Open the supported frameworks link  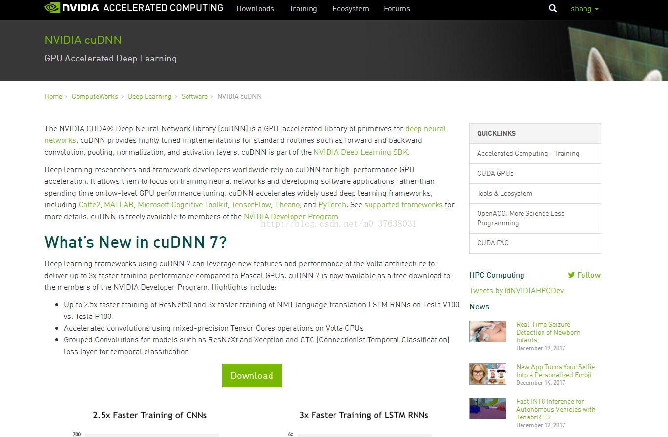pyautogui.click(x=403, y=205)
